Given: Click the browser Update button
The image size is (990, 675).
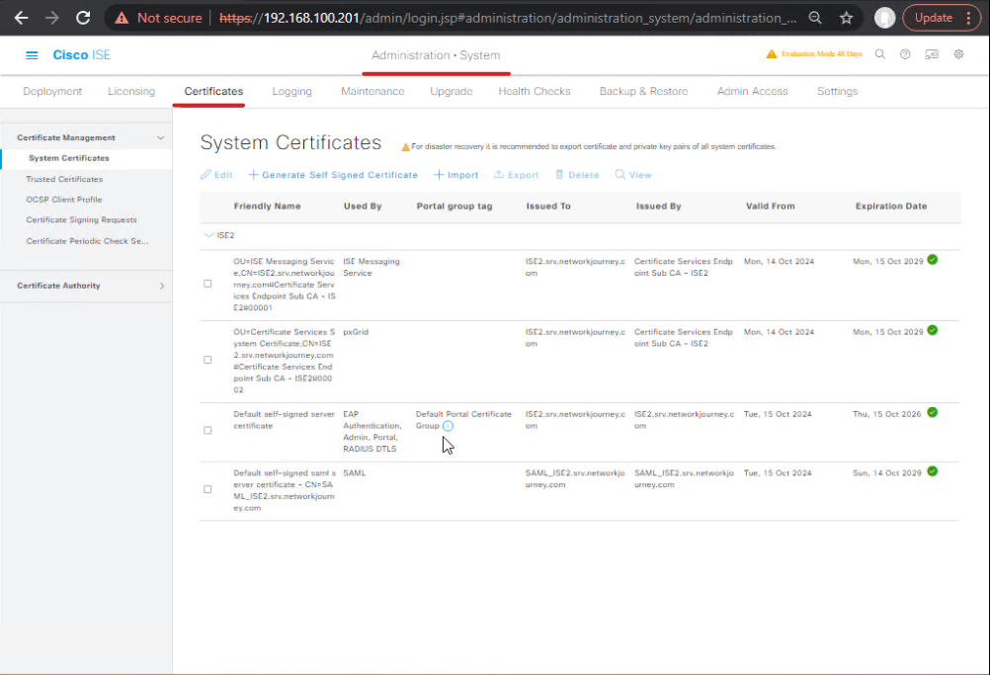Looking at the screenshot, I should point(933,18).
